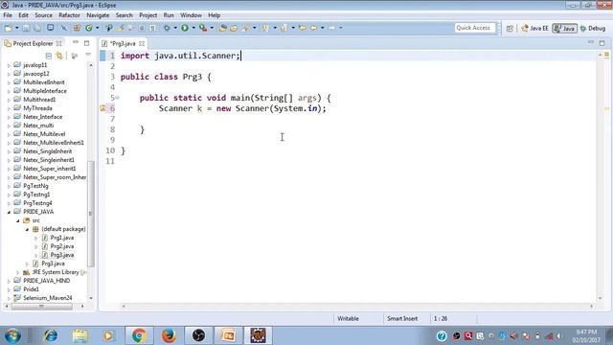Open the New file dropdown arrow
This screenshot has width=613, height=345.
click(17, 28)
